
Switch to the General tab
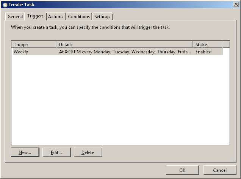(15, 17)
